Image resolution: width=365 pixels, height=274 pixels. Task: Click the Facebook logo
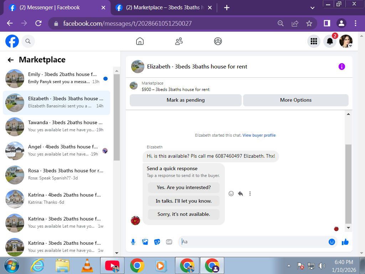pyautogui.click(x=12, y=41)
